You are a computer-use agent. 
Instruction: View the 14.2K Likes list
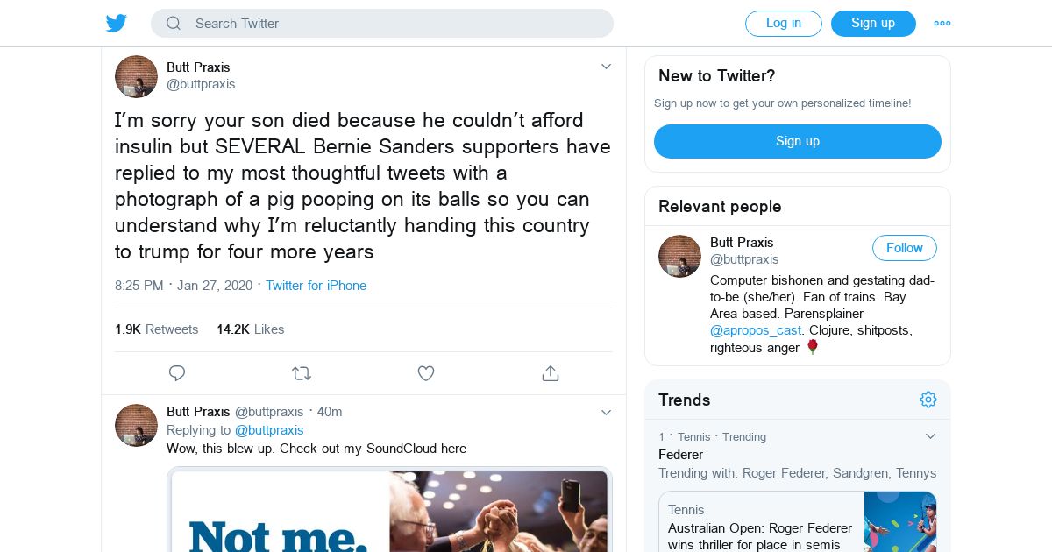coord(251,329)
